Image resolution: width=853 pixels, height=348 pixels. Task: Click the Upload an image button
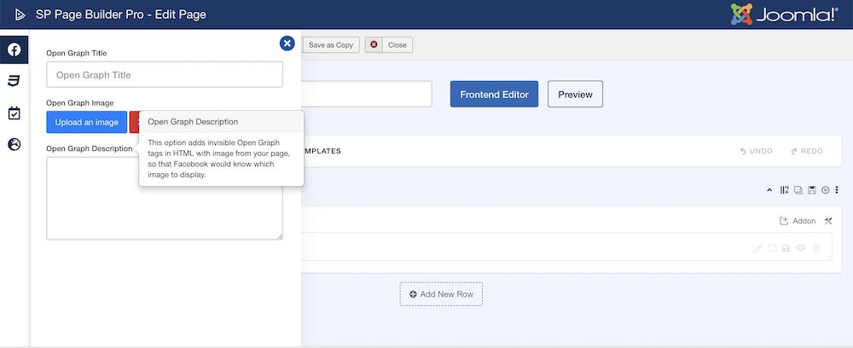tap(87, 122)
